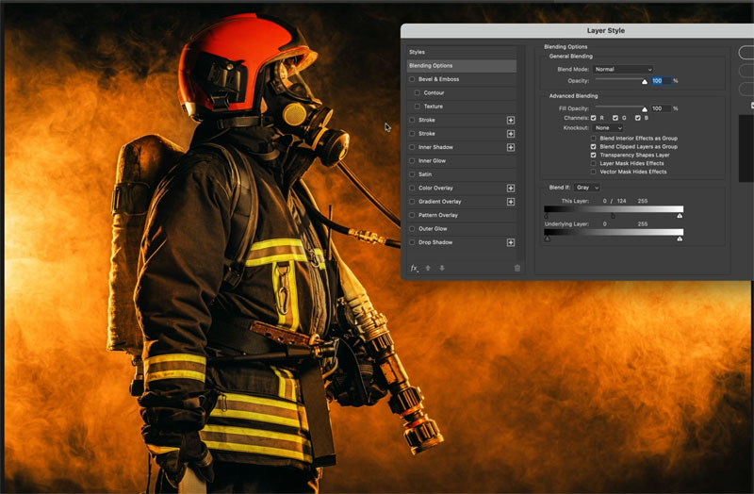The width and height of the screenshot is (754, 494).
Task: Click the Fill Opacity slider handle
Action: point(645,109)
